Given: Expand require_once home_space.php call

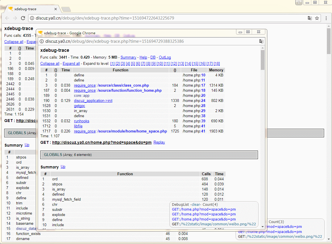Looking at the screenshot, I should pos(121,131).
